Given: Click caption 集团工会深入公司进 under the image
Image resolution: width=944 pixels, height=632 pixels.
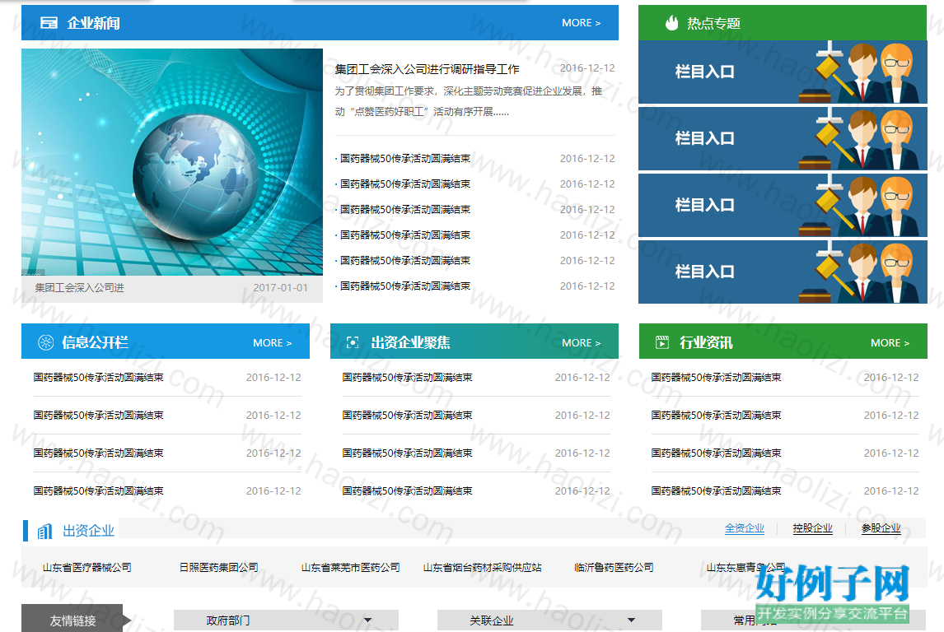Looking at the screenshot, I should coord(79,287).
